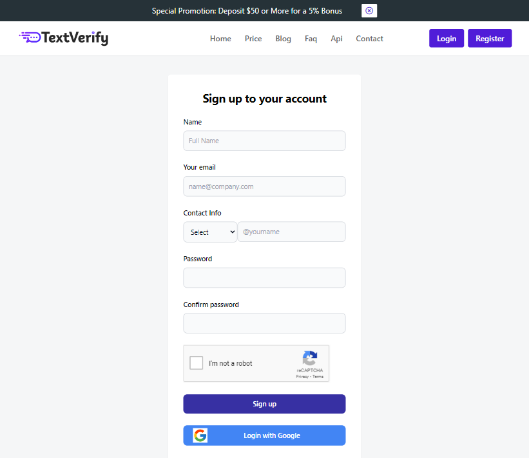This screenshot has height=458, width=529.
Task: Click the @yourname contact field
Action: pos(291,232)
